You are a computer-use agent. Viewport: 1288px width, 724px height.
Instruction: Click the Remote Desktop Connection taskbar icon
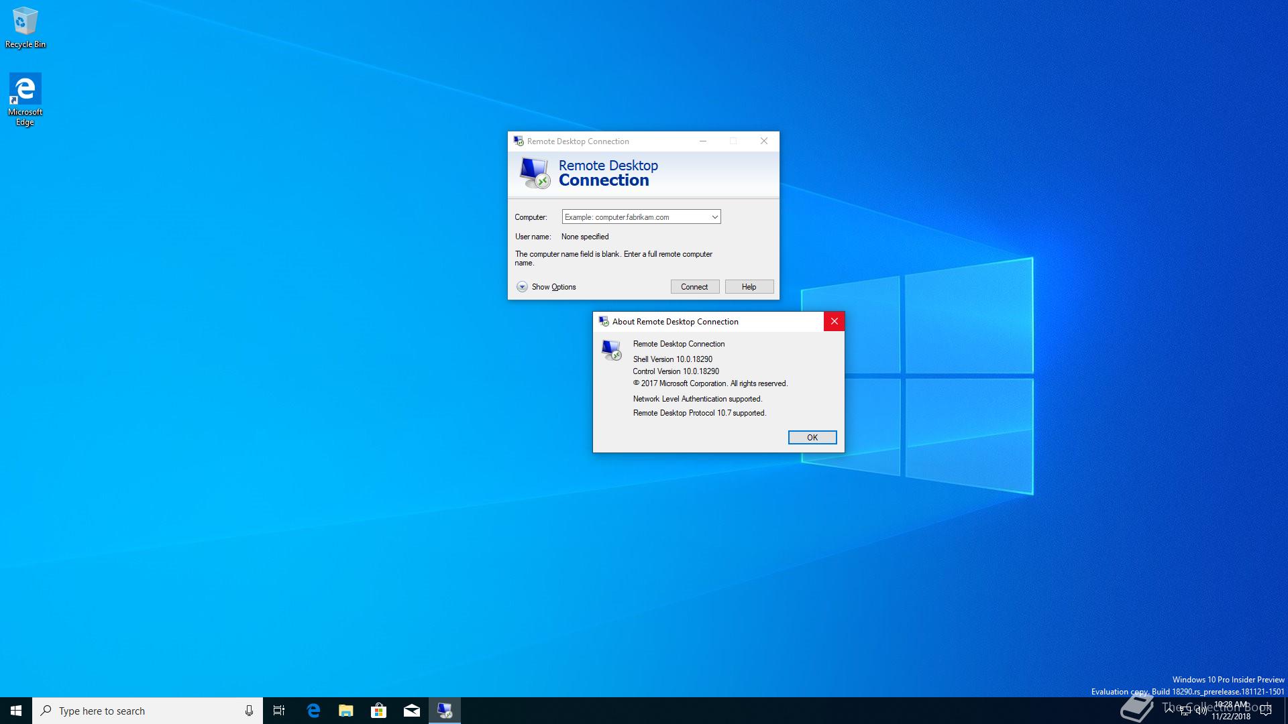coord(445,711)
